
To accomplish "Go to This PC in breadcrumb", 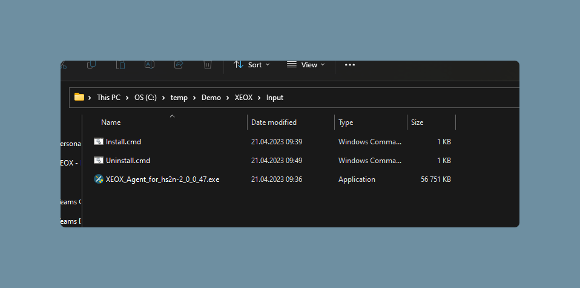I will tap(108, 98).
